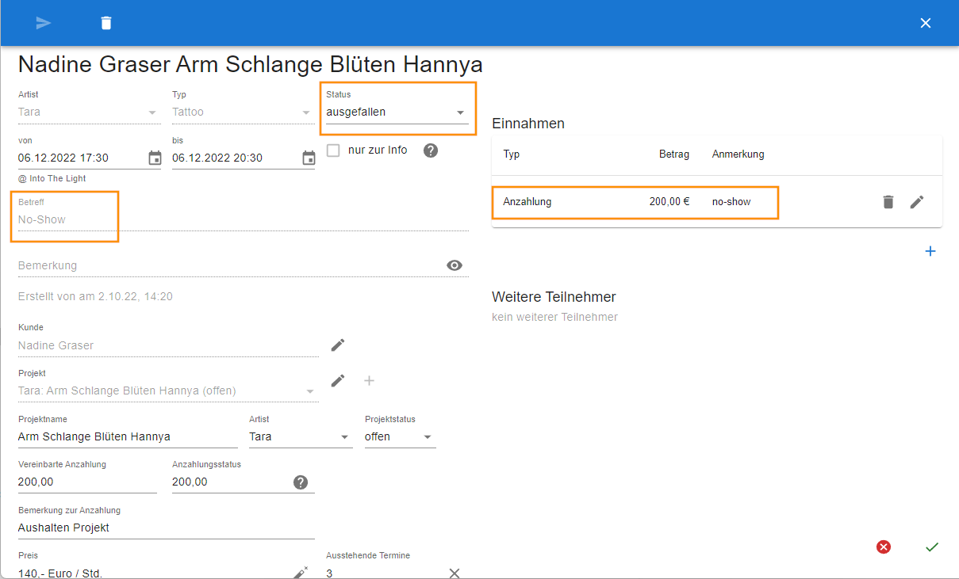Show help for 'nur zur Info'

click(431, 150)
